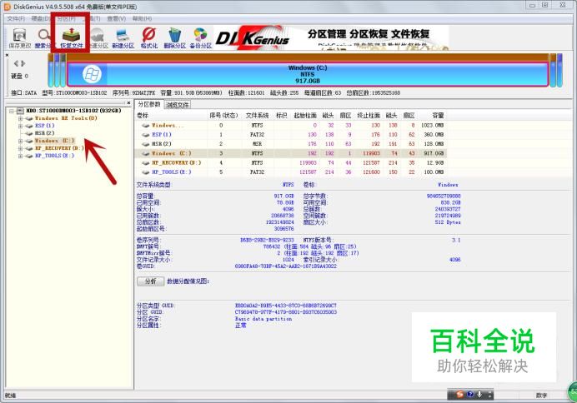Select the Windows (C:) row in partition table
The width and height of the screenshot is (577, 403).
point(291,153)
